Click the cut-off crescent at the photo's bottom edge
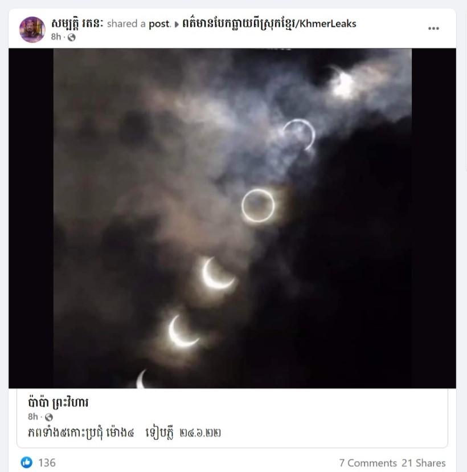 141,379
